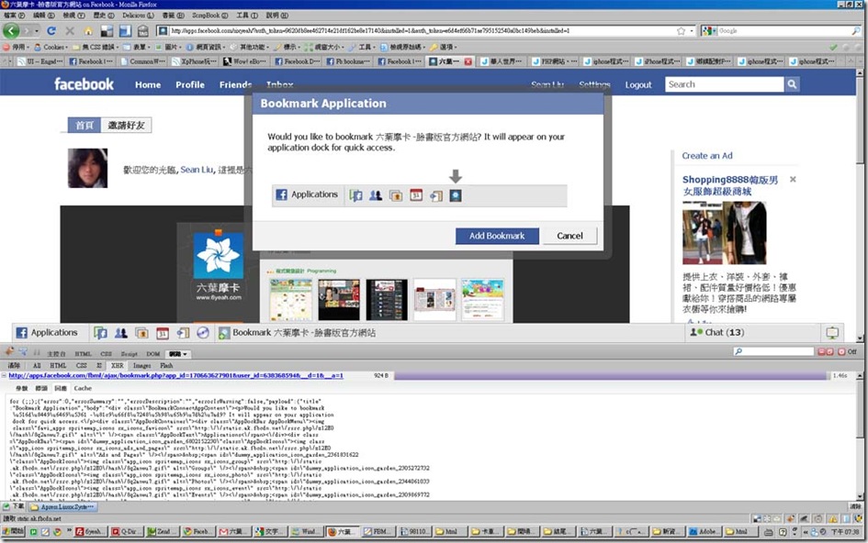Switch to 邀請好友 page tab
The height and width of the screenshot is (543, 868).
click(x=126, y=125)
